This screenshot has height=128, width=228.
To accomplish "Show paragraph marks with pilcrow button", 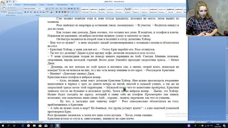I will pos(78,9).
